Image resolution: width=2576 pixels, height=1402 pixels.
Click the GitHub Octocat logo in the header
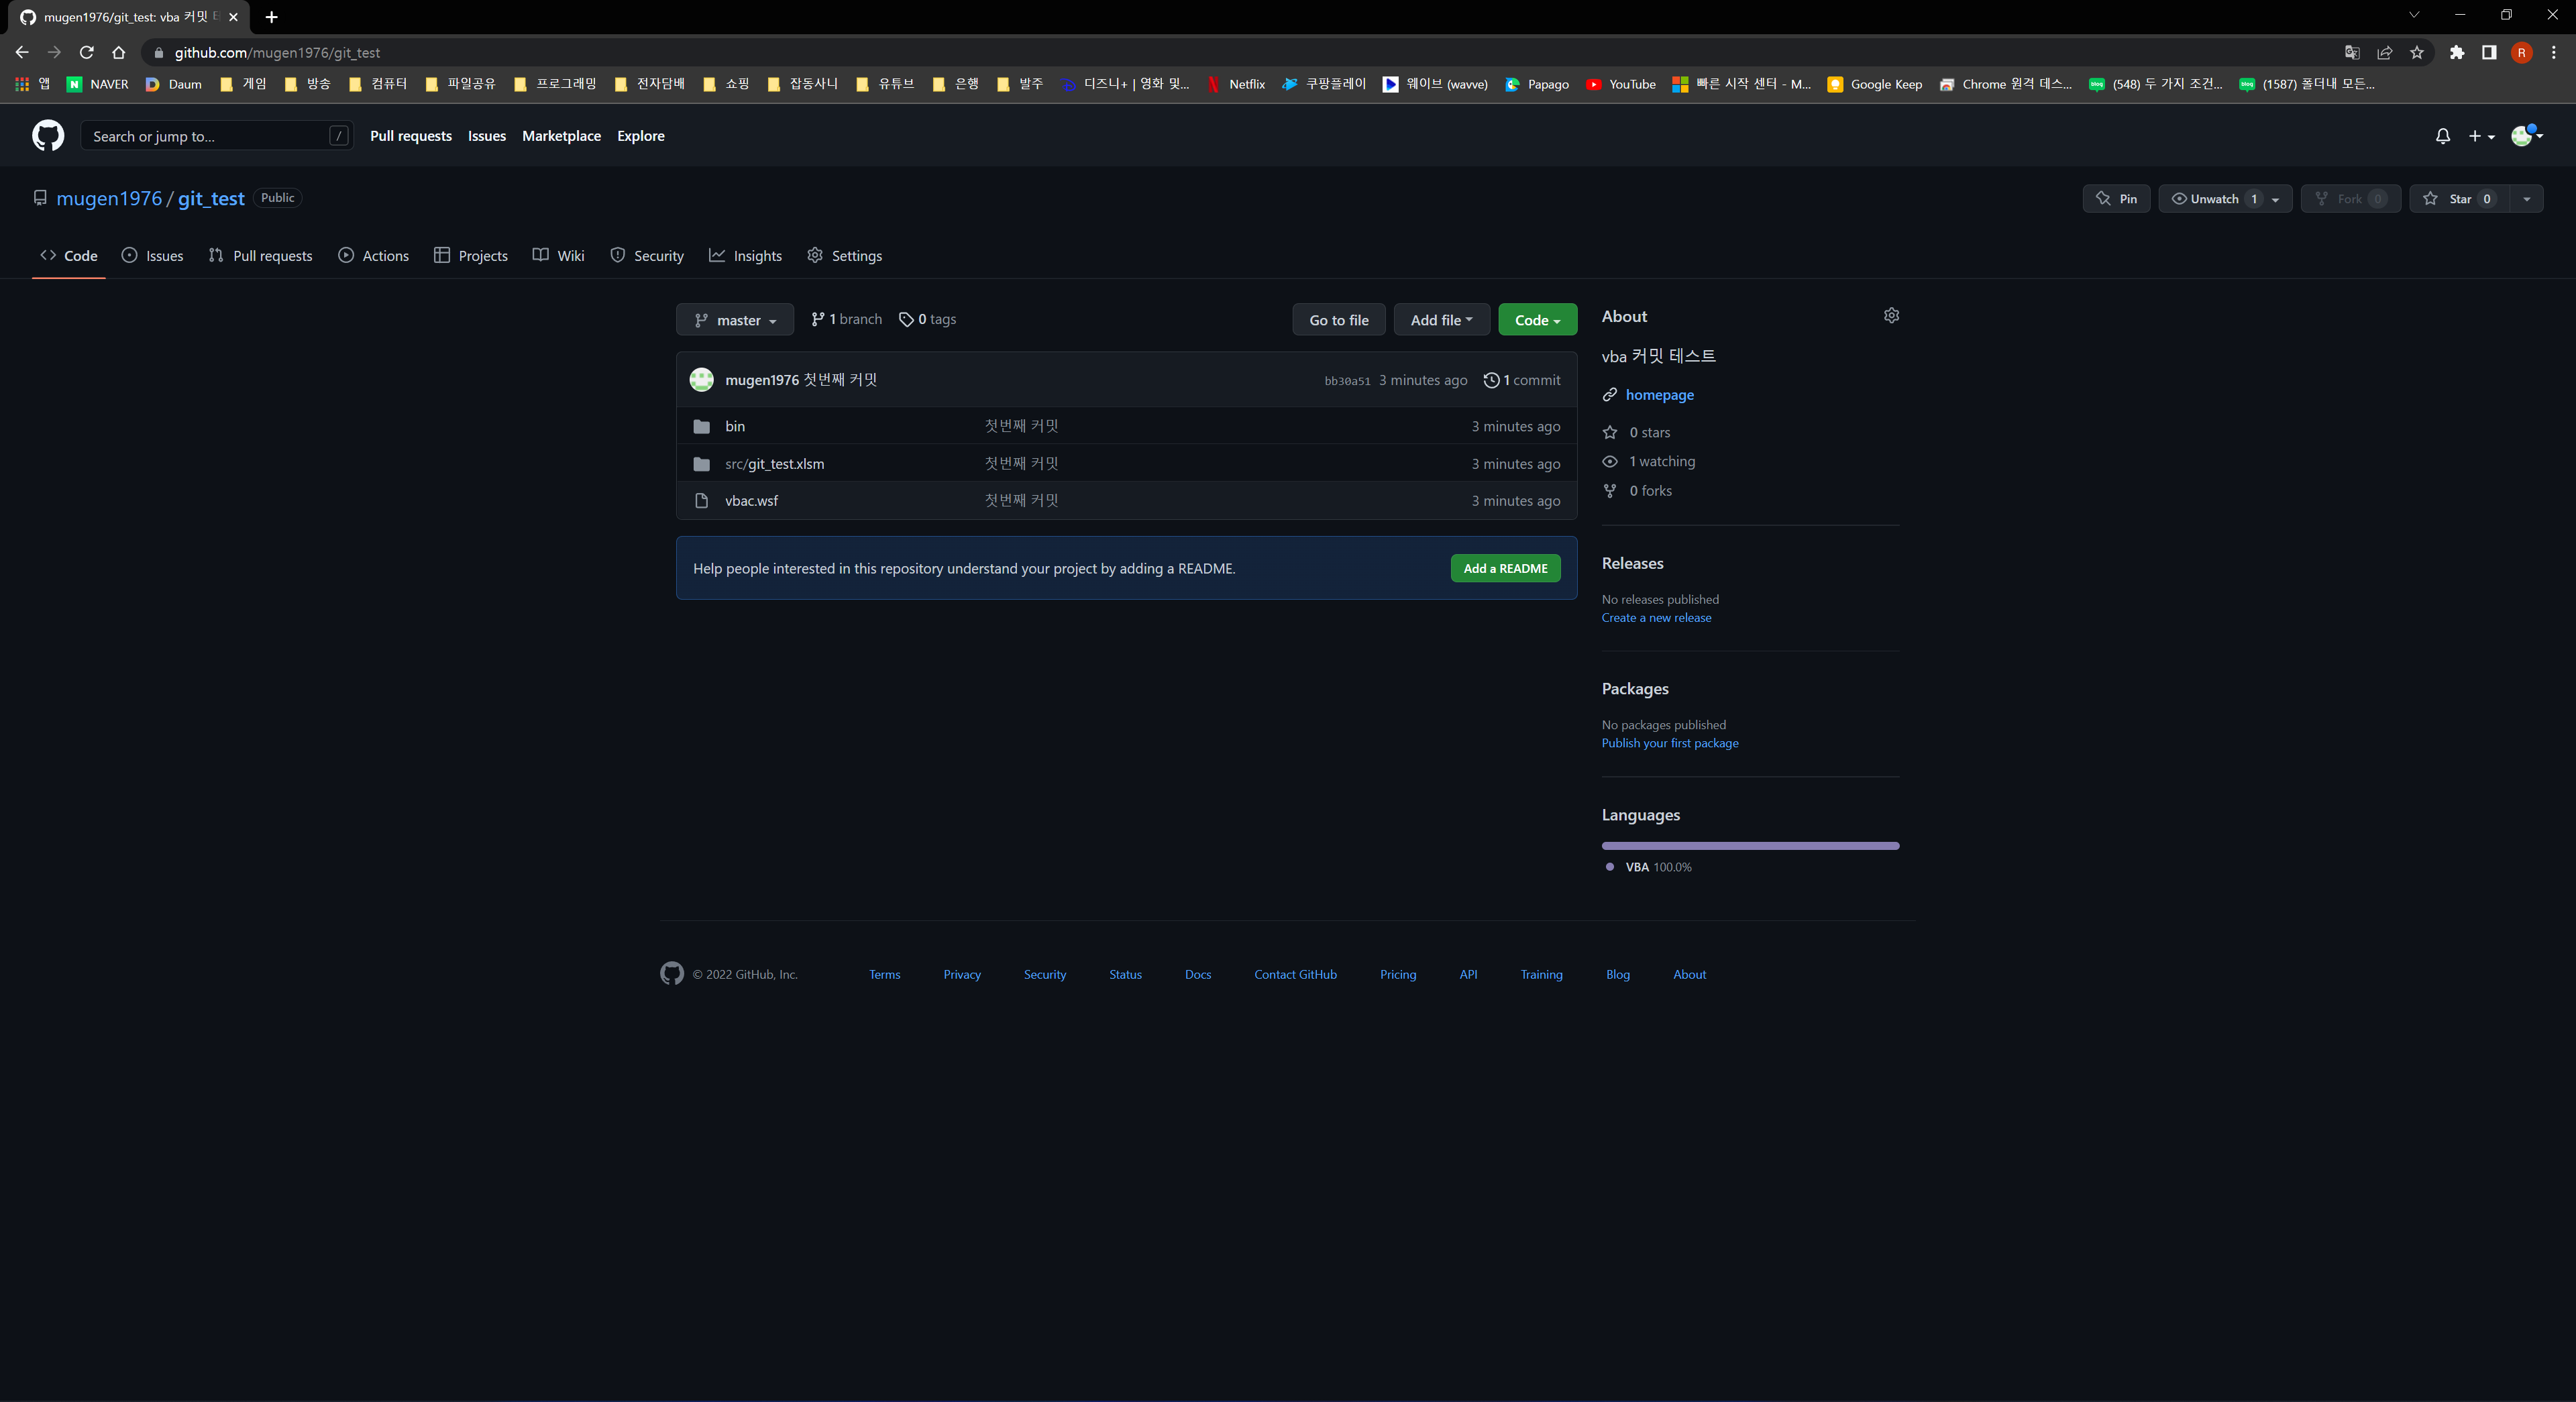tap(47, 136)
